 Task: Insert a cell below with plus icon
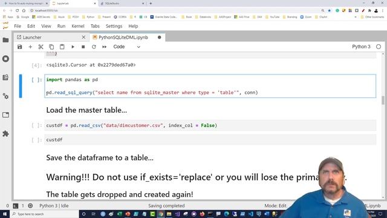(30, 47)
